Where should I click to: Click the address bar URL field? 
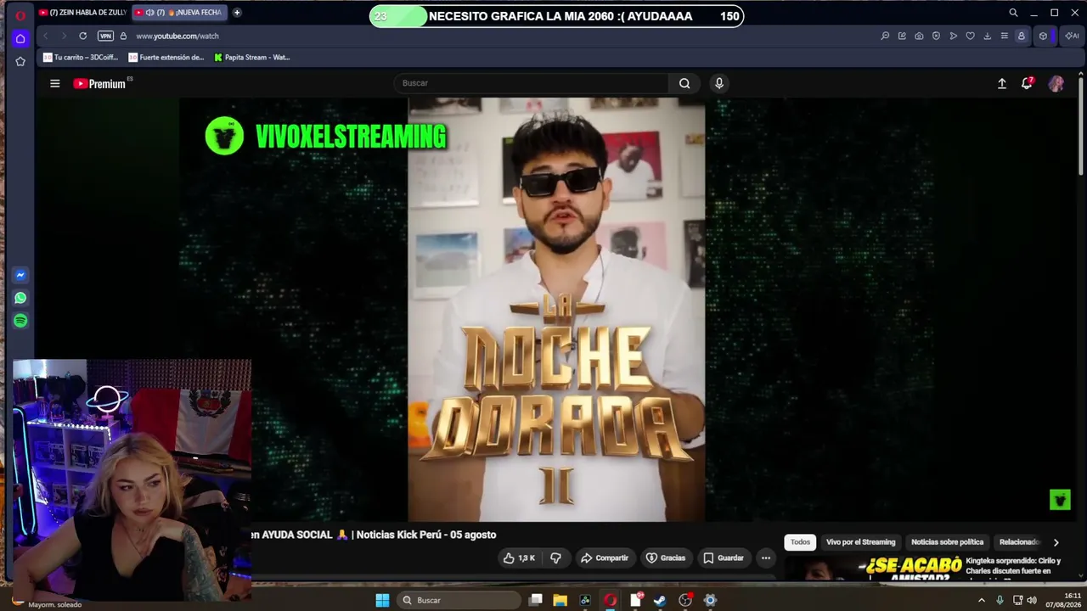pyautogui.click(x=501, y=36)
